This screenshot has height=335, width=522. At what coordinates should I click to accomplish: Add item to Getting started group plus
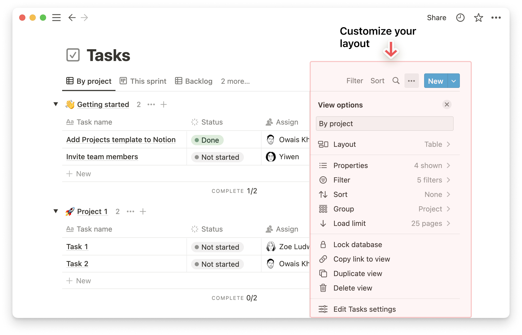tap(164, 104)
